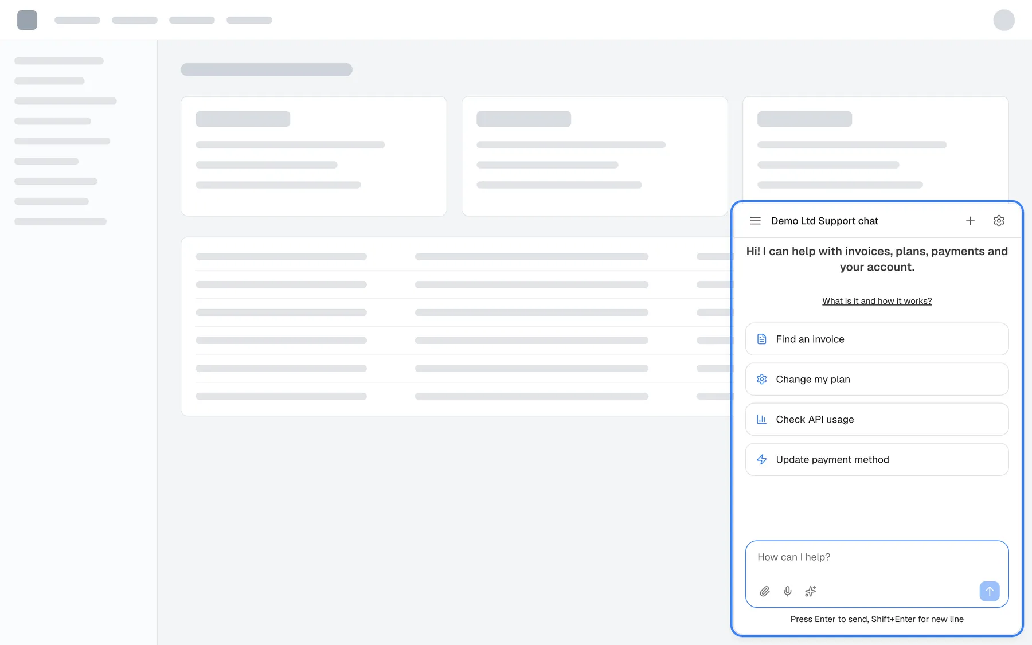Pick the Check API usage suggestion
The height and width of the screenshot is (645, 1032).
tap(877, 419)
